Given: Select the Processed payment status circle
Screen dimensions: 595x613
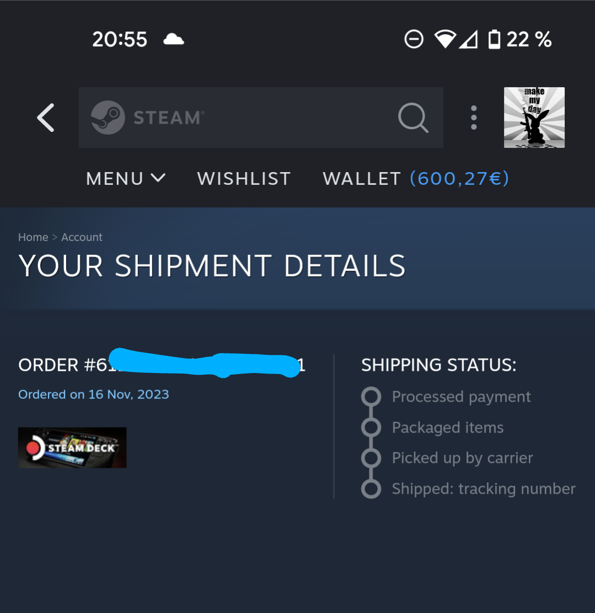Looking at the screenshot, I should click(x=371, y=397).
